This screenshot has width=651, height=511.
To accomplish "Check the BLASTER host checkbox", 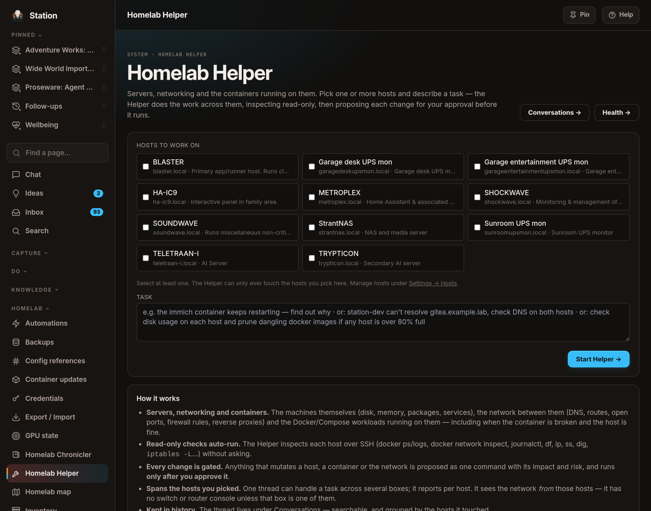I will click(x=146, y=167).
